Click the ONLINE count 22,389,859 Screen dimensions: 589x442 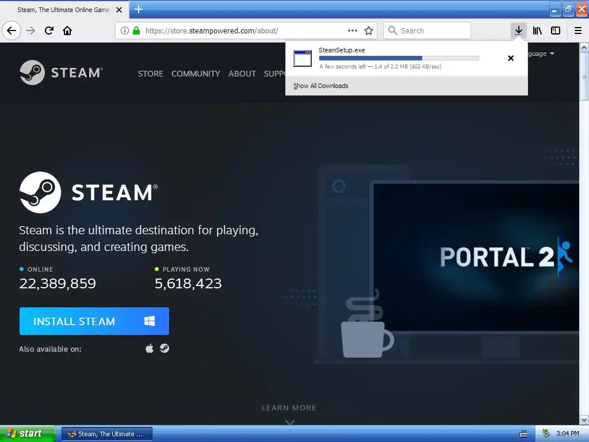[58, 283]
